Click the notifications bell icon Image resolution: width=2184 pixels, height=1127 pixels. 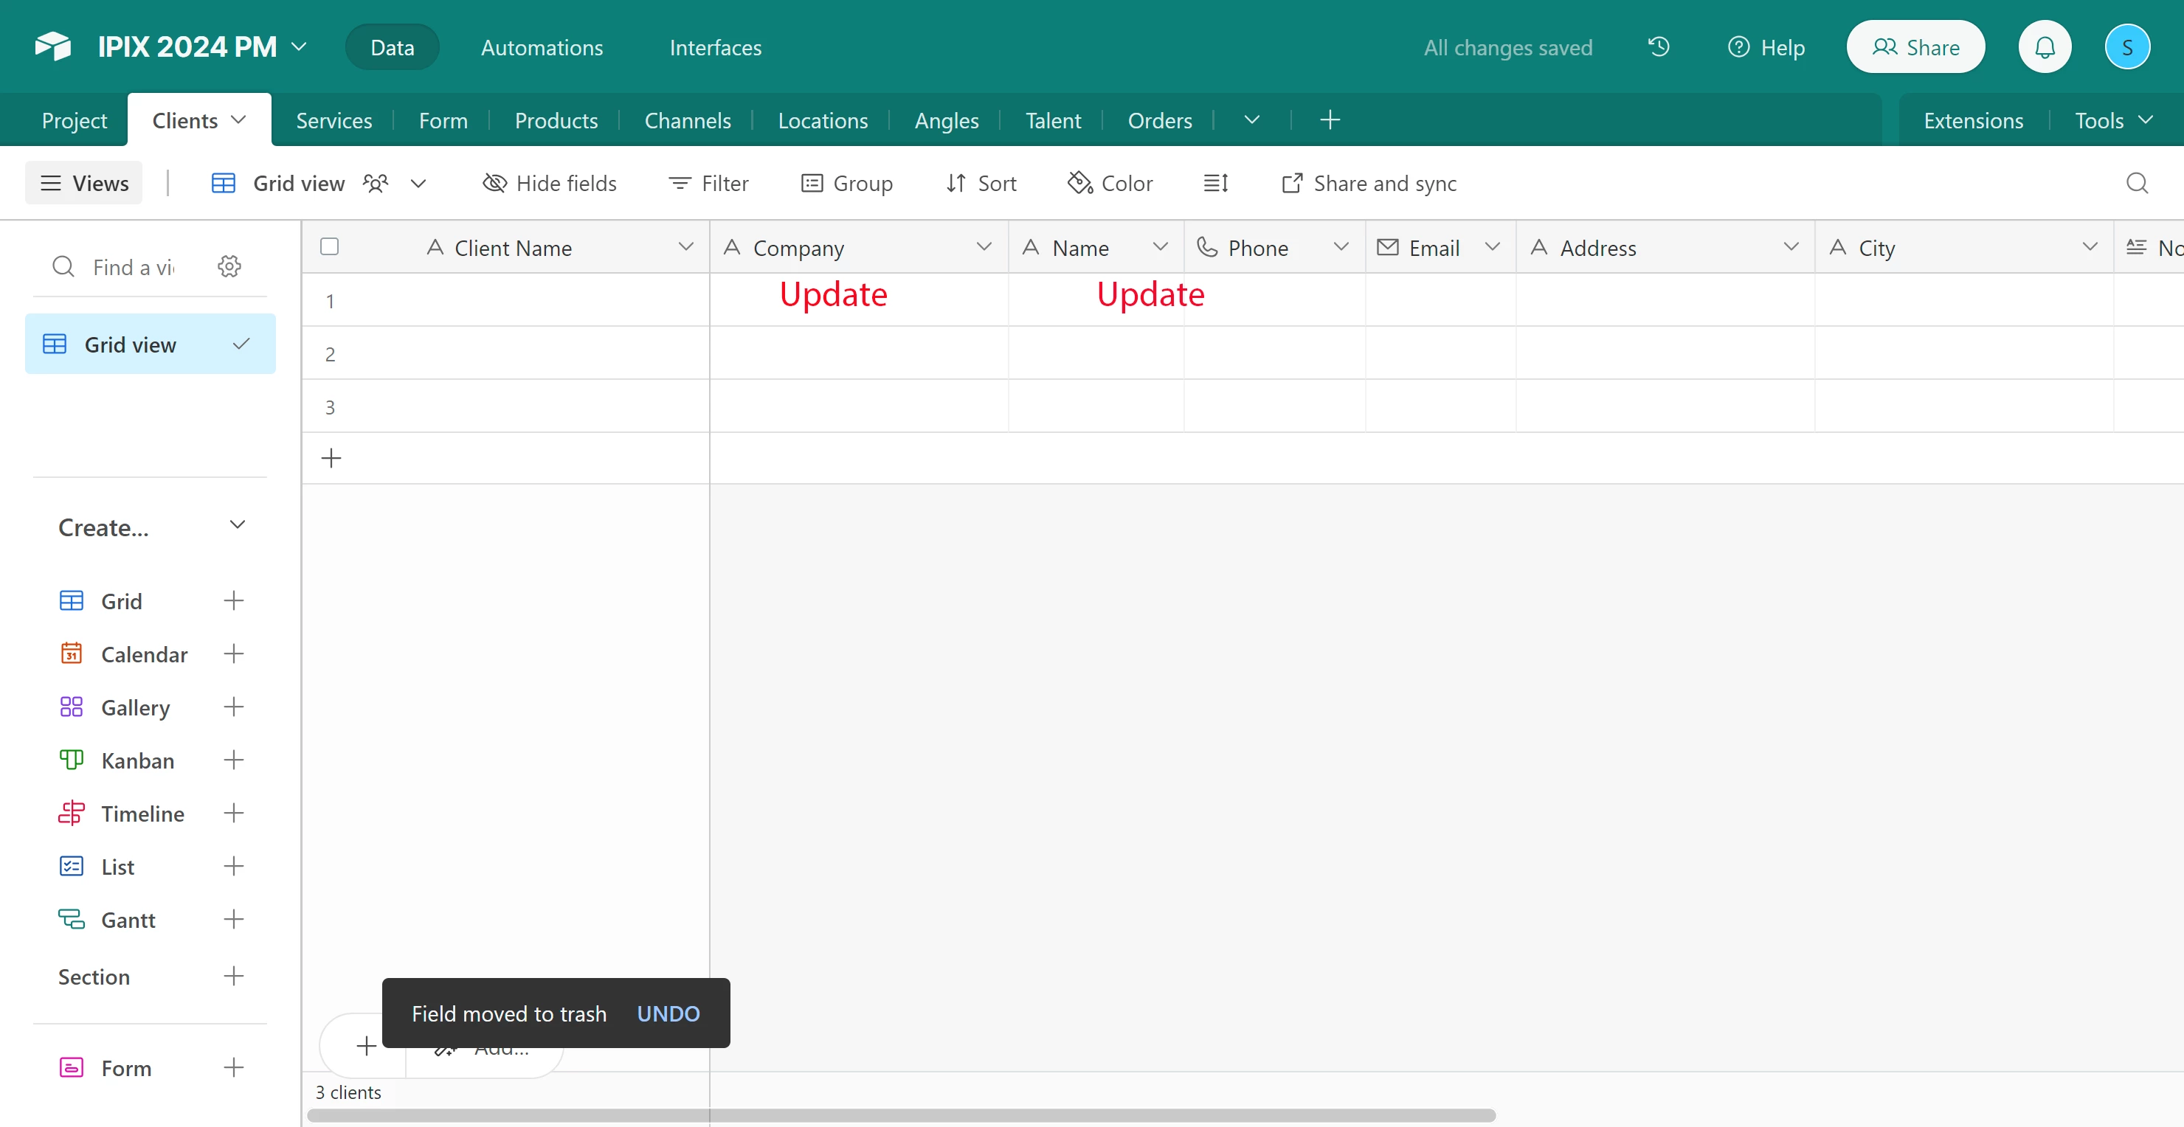click(2044, 46)
